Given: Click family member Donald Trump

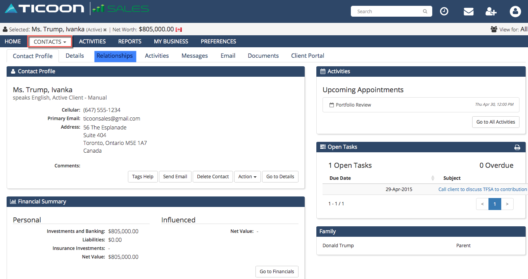Looking at the screenshot, I should tap(338, 246).
